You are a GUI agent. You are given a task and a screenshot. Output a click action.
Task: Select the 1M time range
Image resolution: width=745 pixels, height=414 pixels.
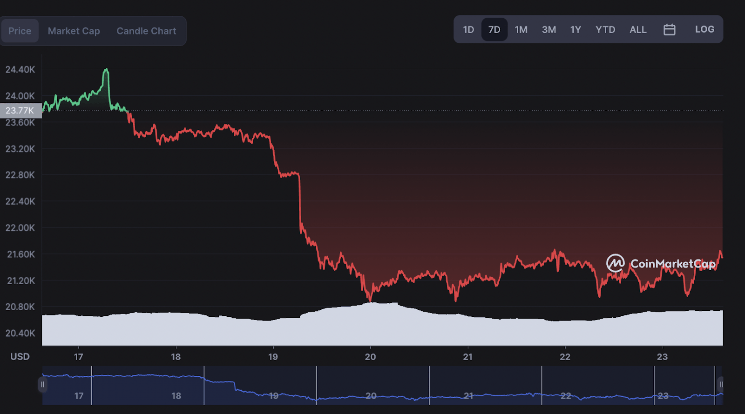(521, 30)
